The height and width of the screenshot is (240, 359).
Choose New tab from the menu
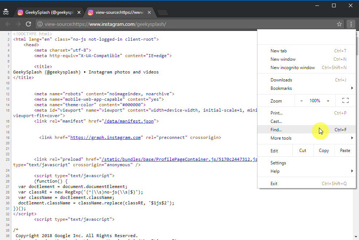307,51
